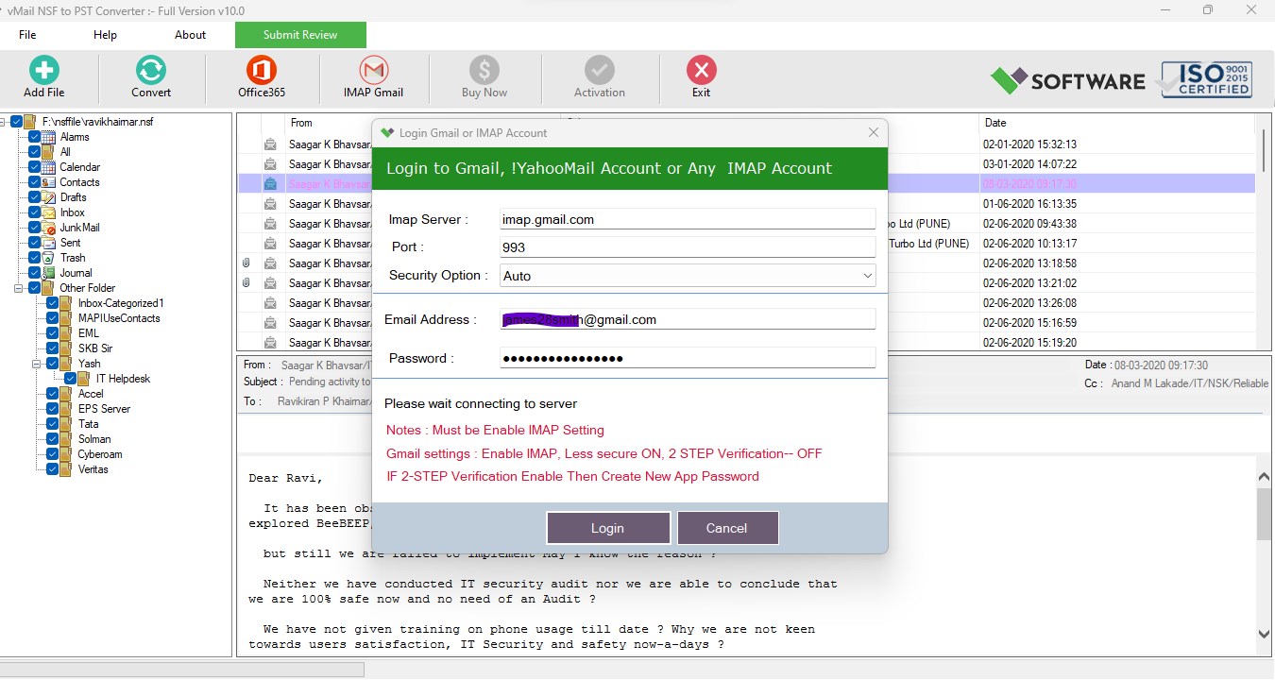Open the Help menu
The width and height of the screenshot is (1275, 680).
click(x=105, y=35)
